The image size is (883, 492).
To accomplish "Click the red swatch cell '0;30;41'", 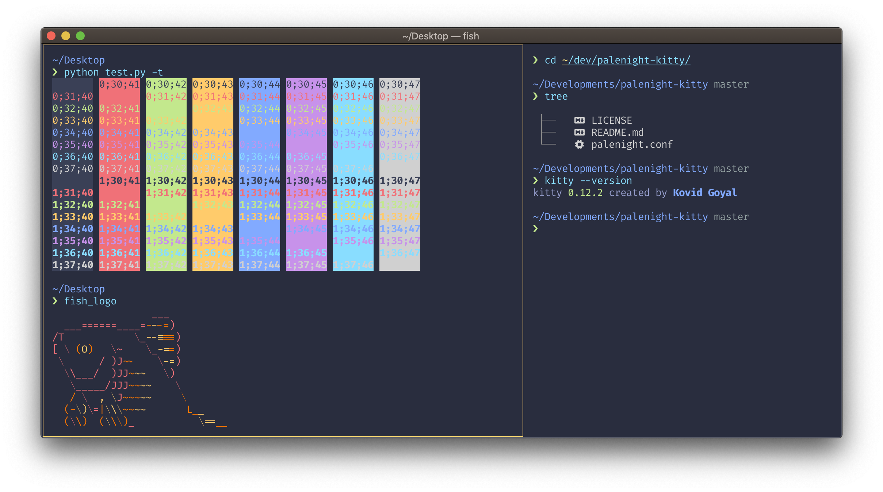I will pyautogui.click(x=119, y=84).
